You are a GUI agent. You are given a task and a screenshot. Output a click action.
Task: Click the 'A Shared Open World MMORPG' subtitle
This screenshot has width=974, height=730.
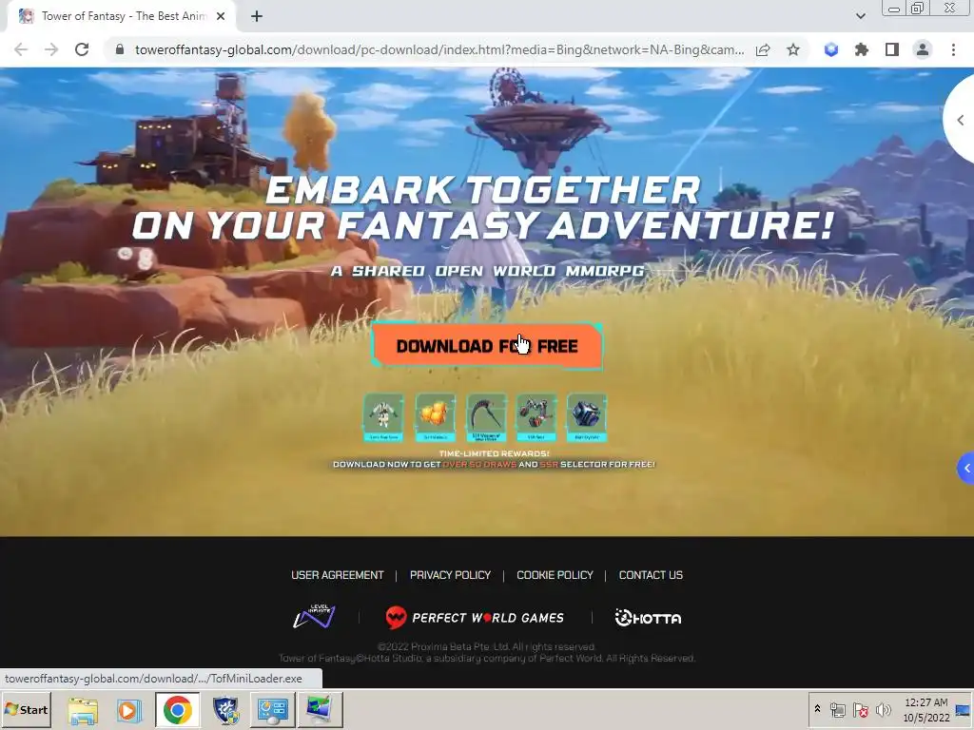(x=488, y=271)
